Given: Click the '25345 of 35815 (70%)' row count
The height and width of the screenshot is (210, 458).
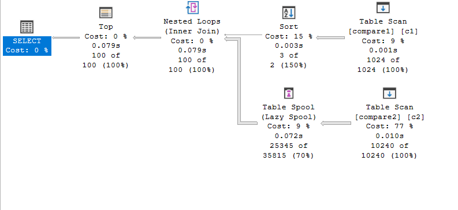Looking at the screenshot, I should (289, 151).
